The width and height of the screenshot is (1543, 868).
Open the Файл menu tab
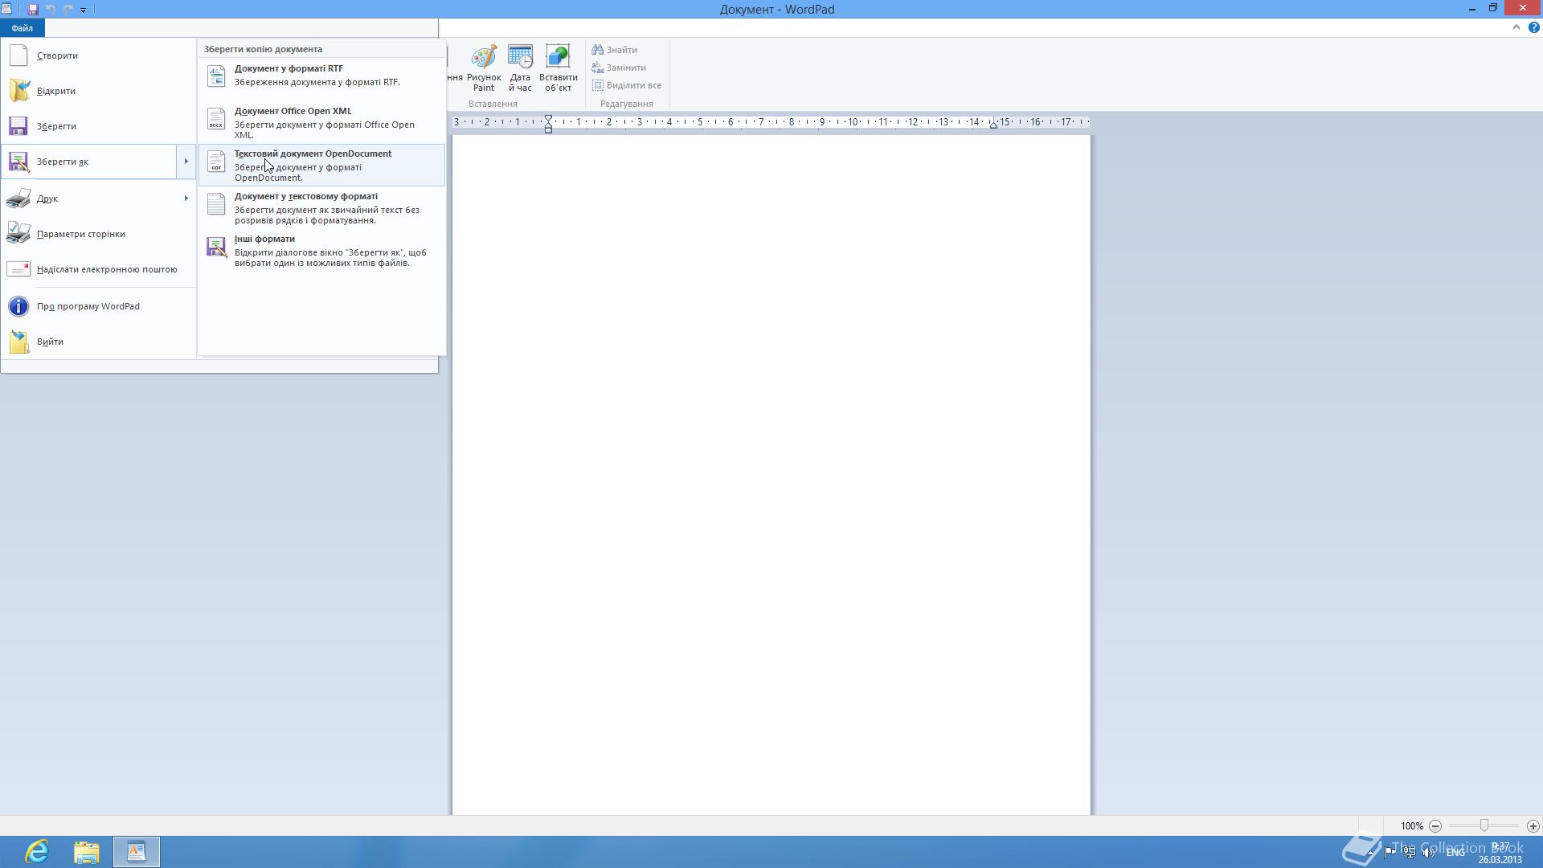point(23,28)
